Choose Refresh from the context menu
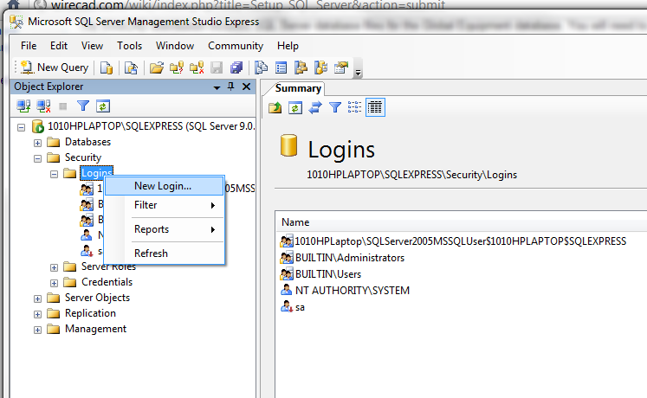This screenshot has width=647, height=398. tap(165, 254)
